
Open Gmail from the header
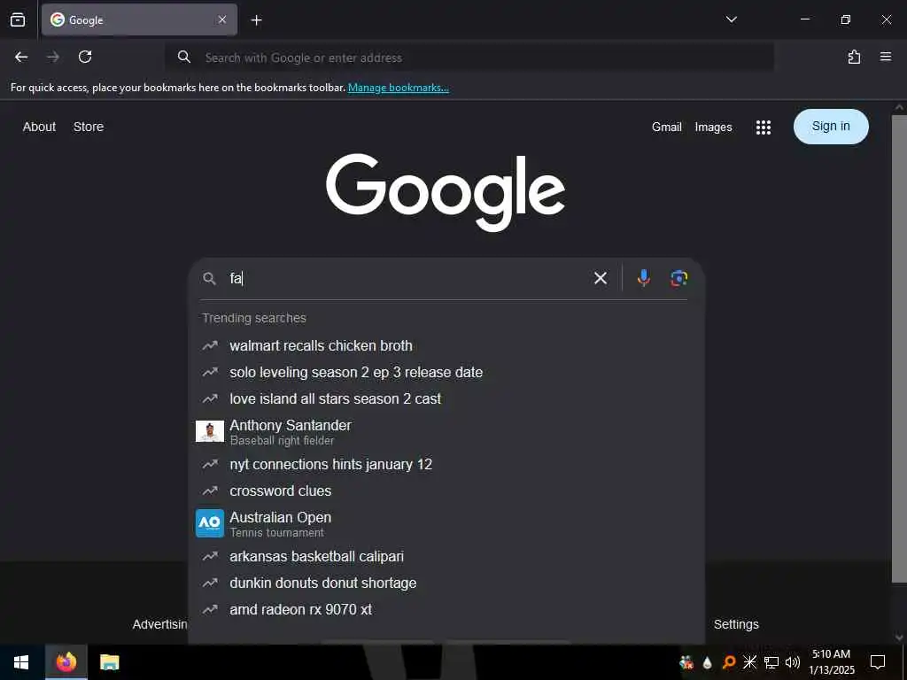[x=666, y=127]
